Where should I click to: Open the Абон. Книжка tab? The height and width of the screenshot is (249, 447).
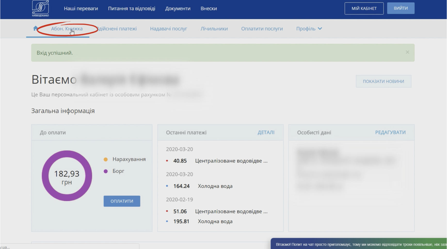click(x=67, y=29)
